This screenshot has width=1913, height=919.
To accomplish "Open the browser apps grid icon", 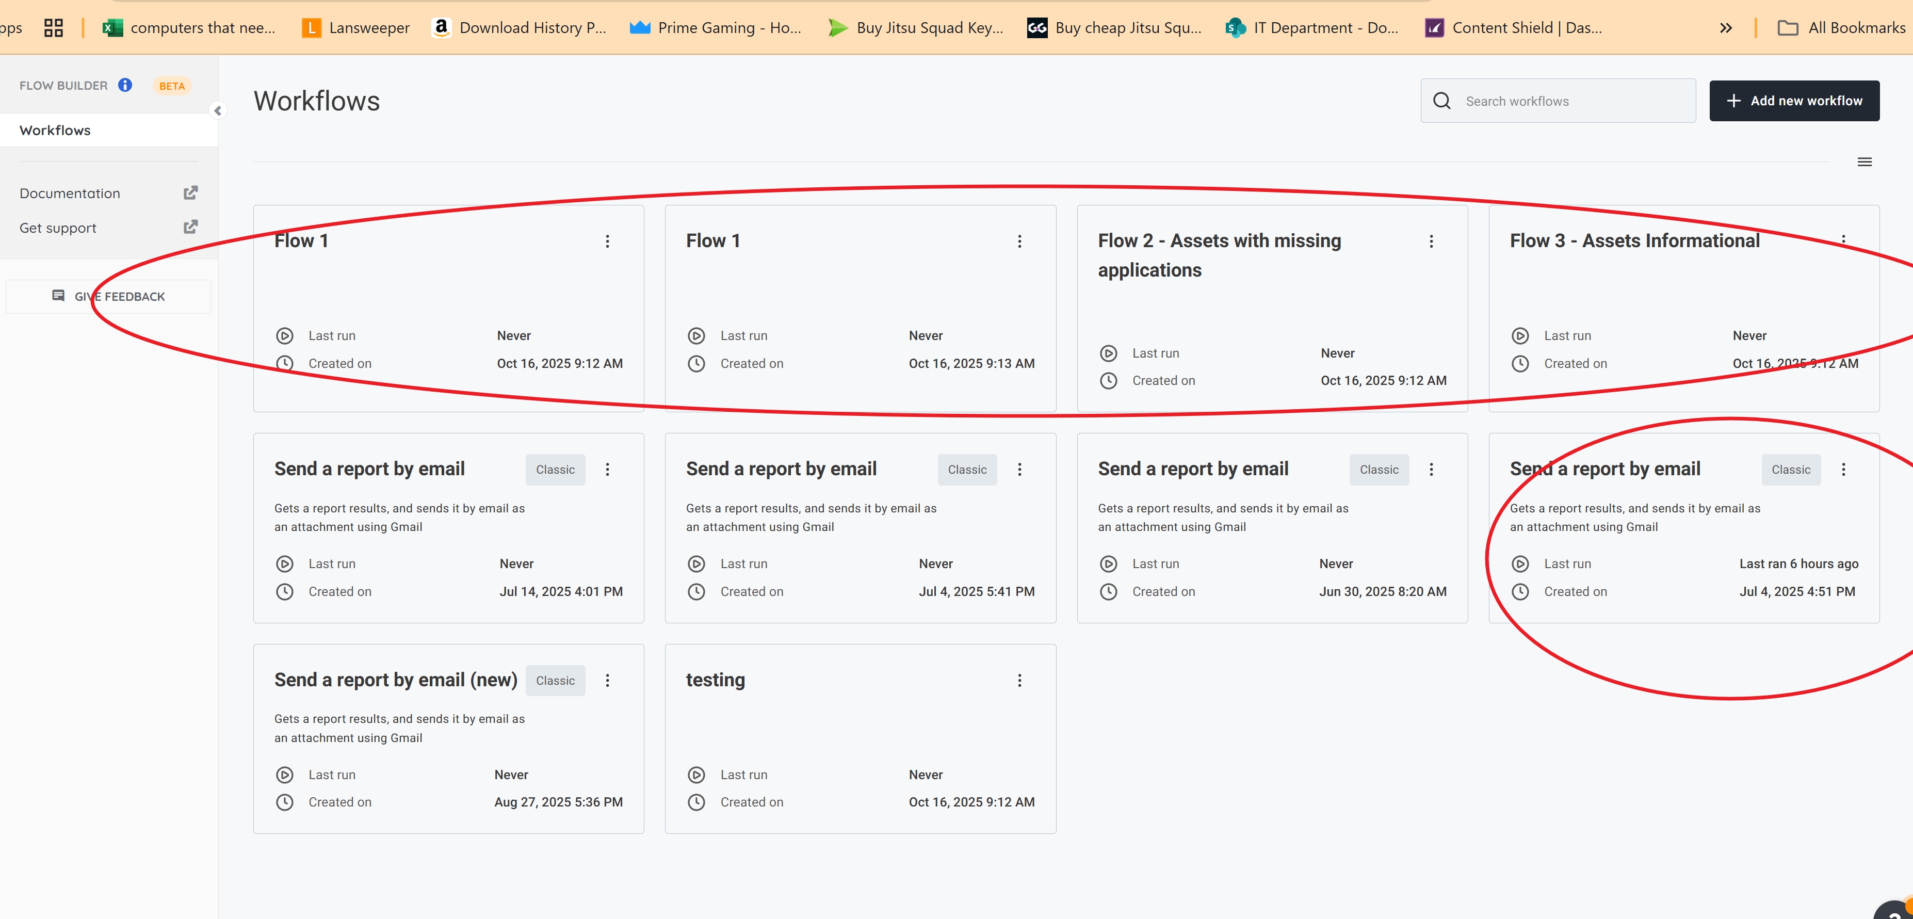I will [x=54, y=28].
